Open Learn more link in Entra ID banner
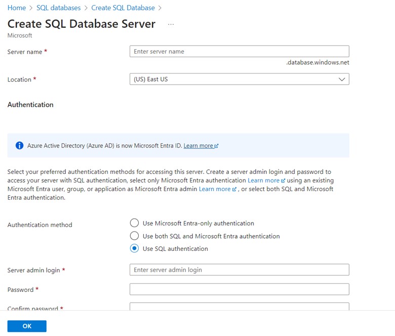 point(198,146)
